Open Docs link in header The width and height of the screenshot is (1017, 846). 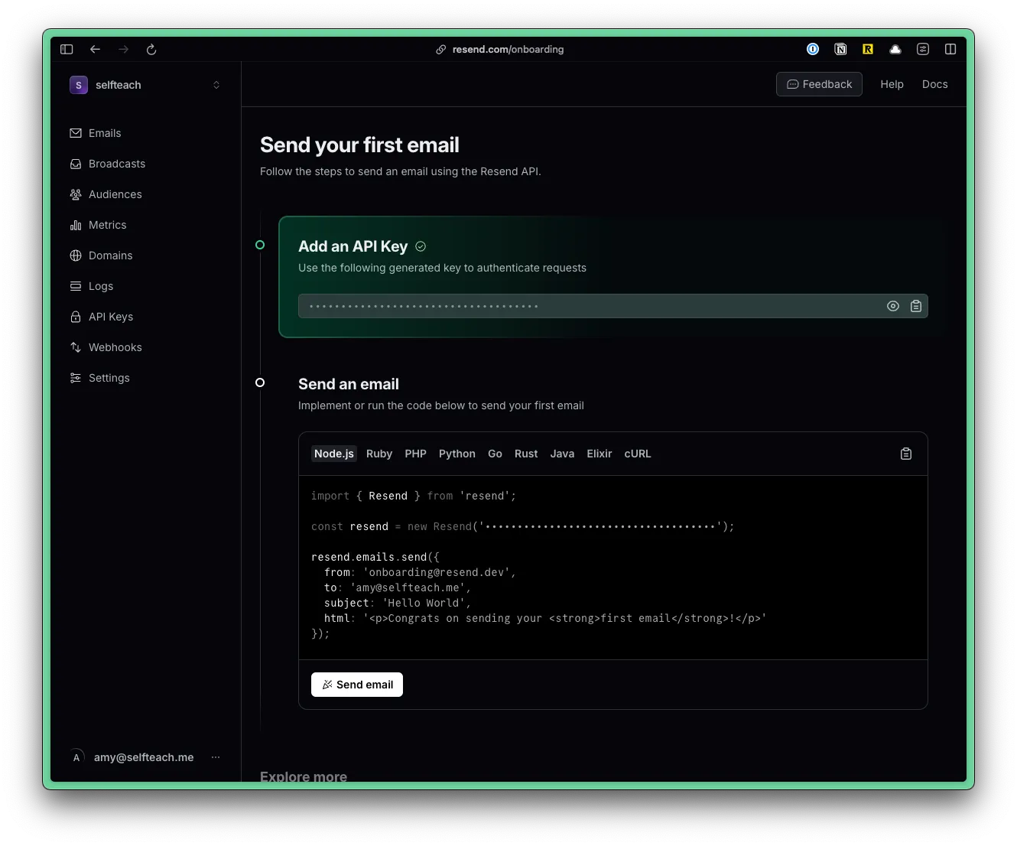coord(934,84)
